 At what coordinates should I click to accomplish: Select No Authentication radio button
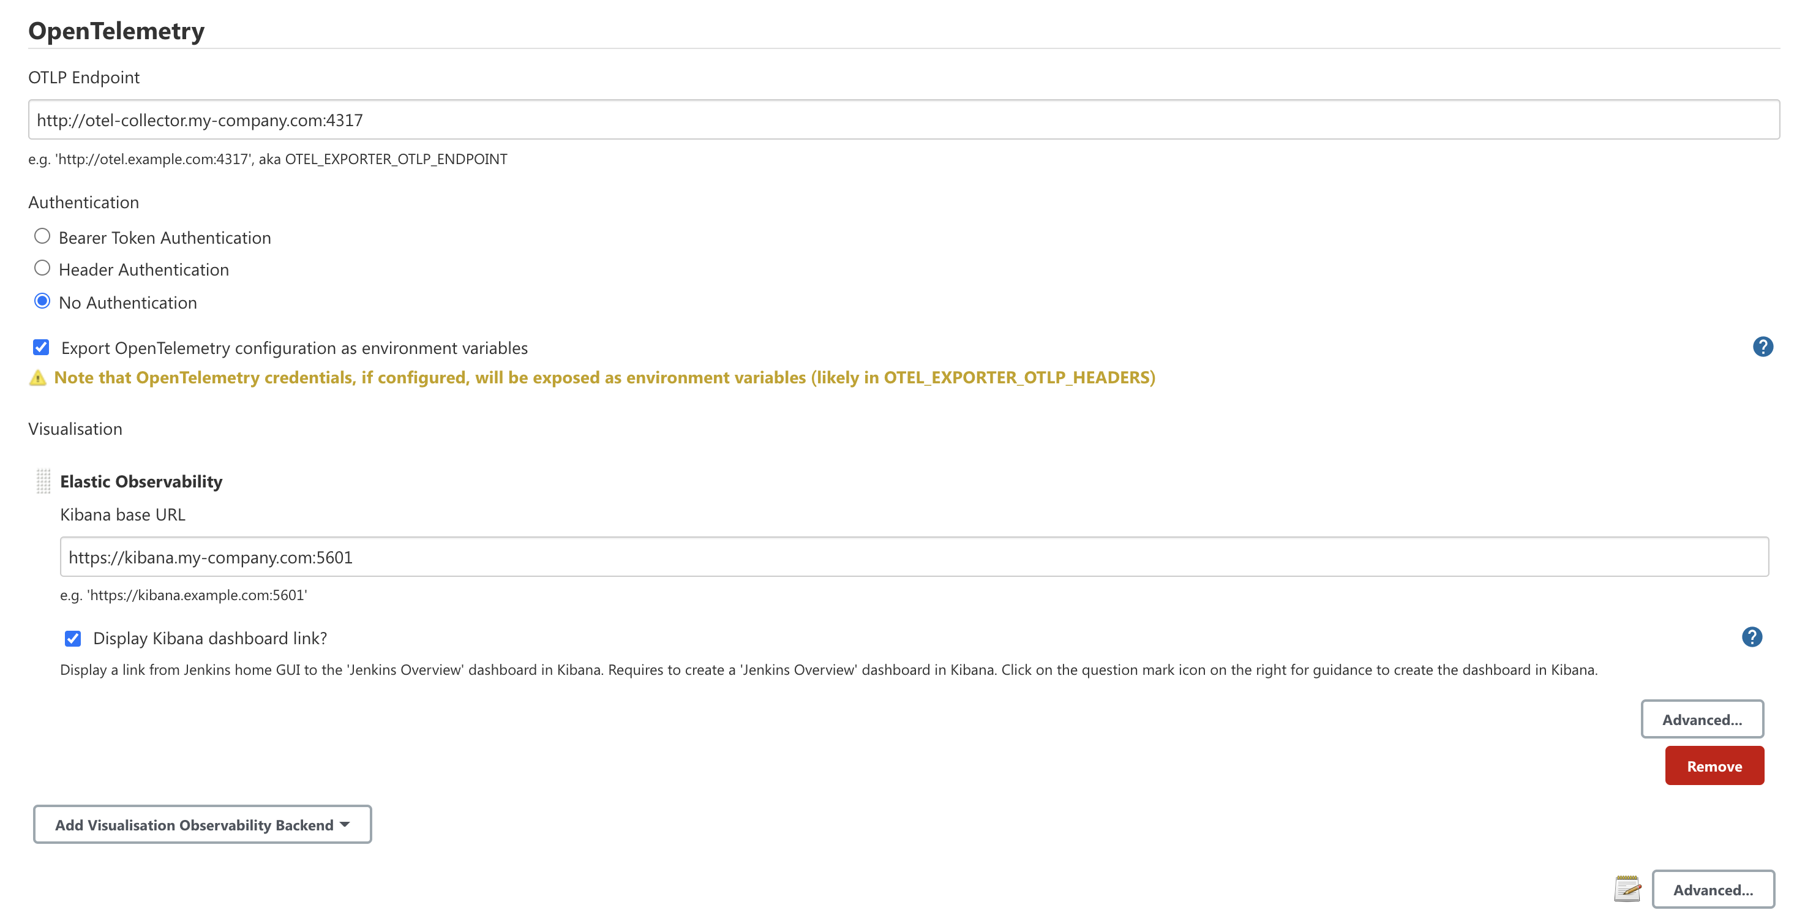pos(42,301)
